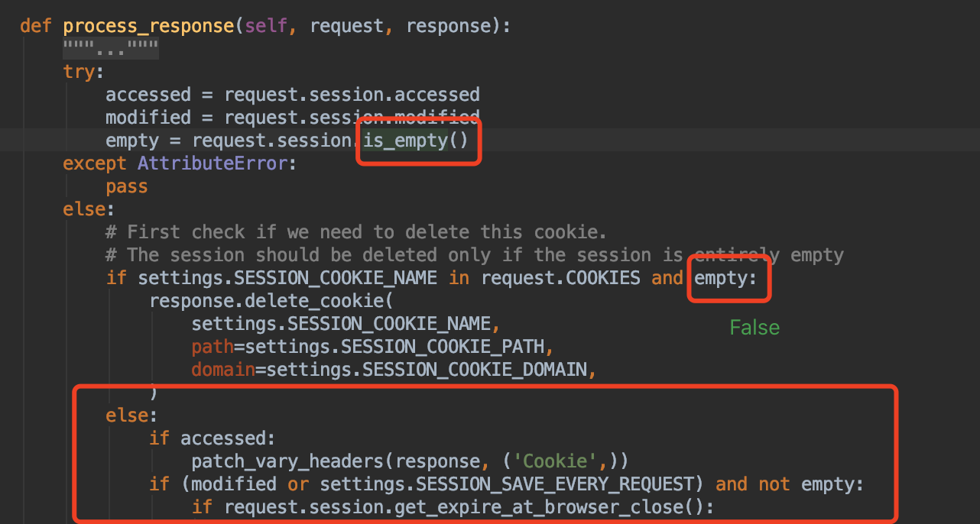This screenshot has width=980, height=524.
Task: Click the path keyword argument
Action: (x=212, y=347)
